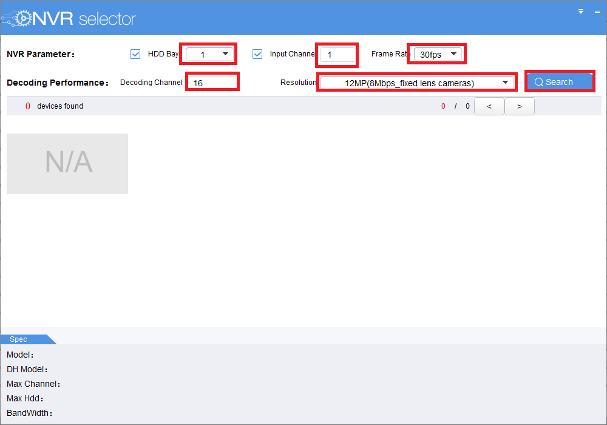This screenshot has height=425, width=607.
Task: Open the HDD Bay dropdown
Action: point(209,54)
